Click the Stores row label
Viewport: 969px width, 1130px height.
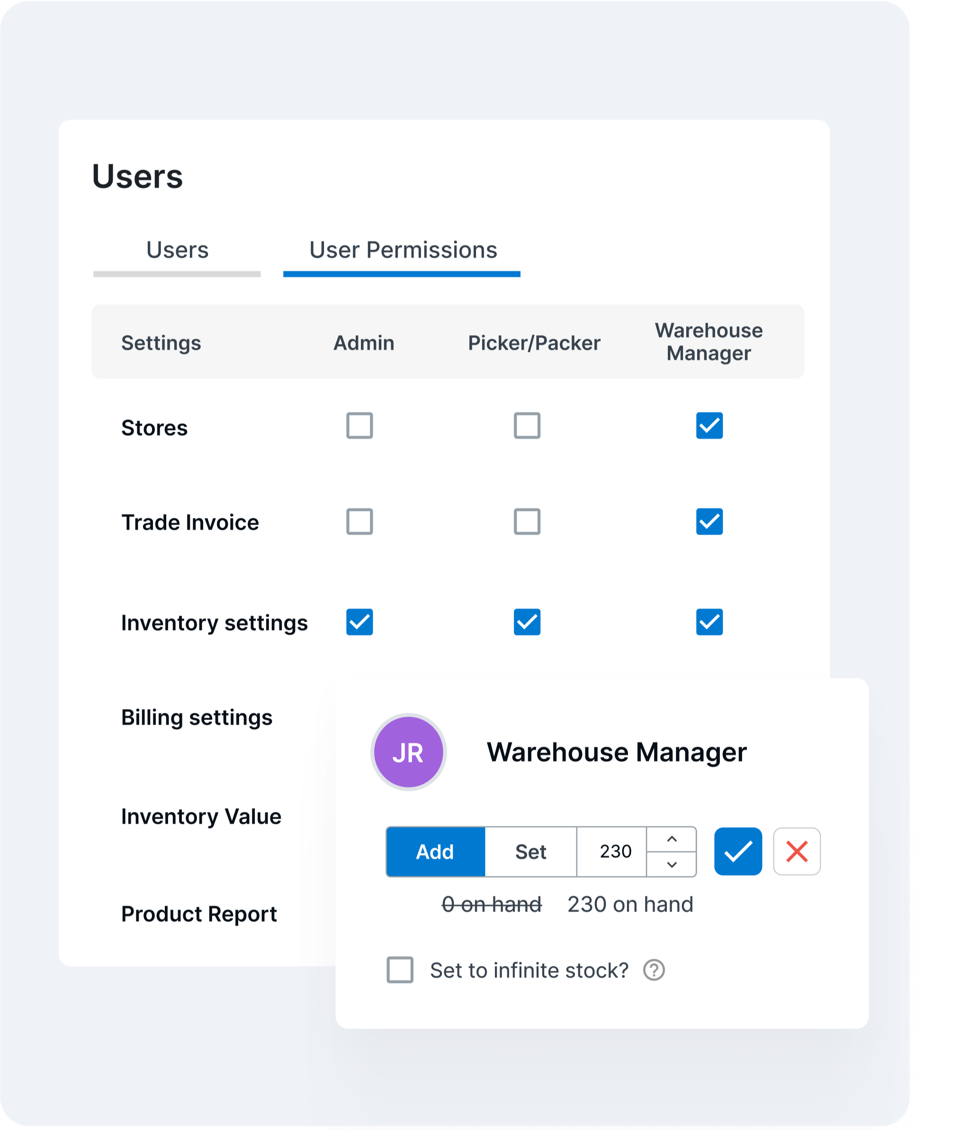point(154,428)
